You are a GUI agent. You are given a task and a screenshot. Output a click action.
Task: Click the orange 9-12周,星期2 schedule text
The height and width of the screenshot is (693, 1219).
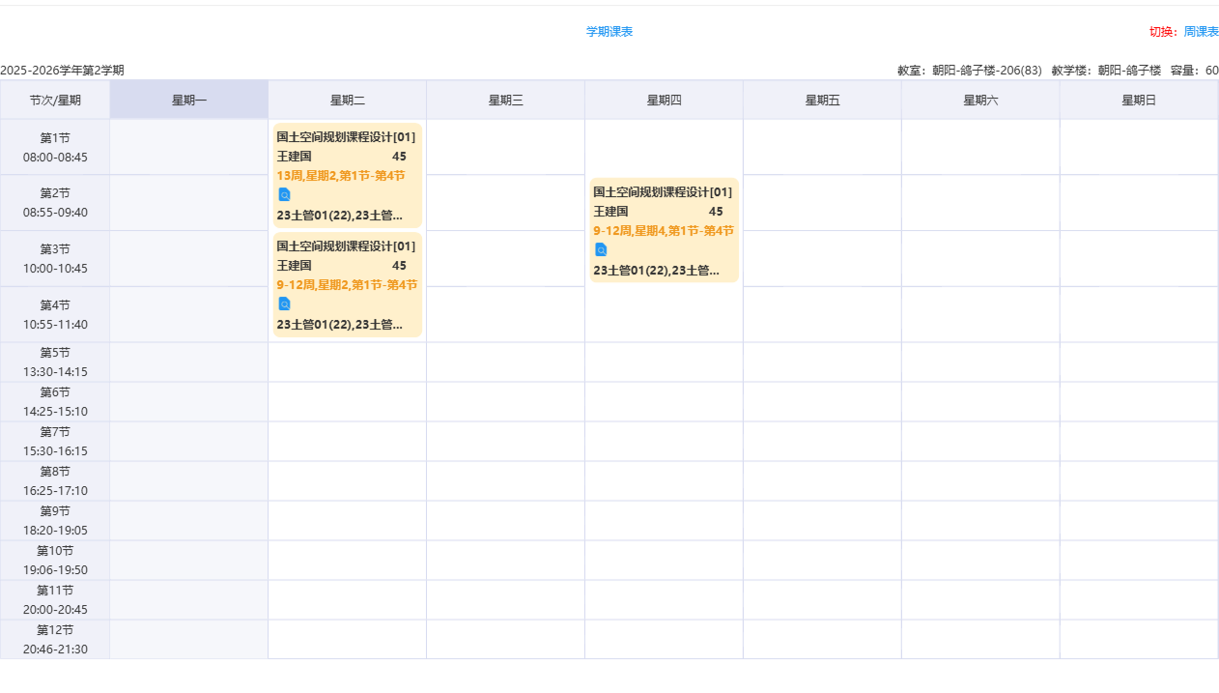tap(347, 285)
